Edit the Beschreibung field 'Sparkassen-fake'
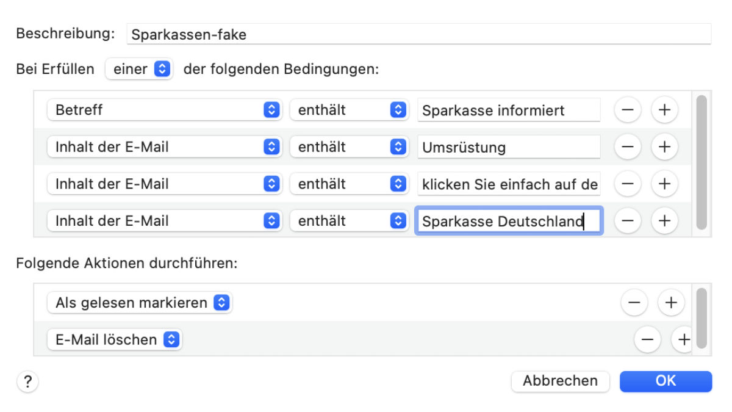This screenshot has width=732, height=412. (x=419, y=34)
